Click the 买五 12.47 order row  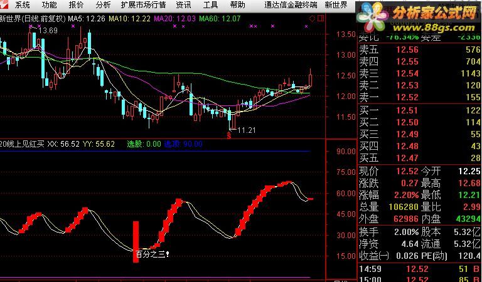coord(420,159)
